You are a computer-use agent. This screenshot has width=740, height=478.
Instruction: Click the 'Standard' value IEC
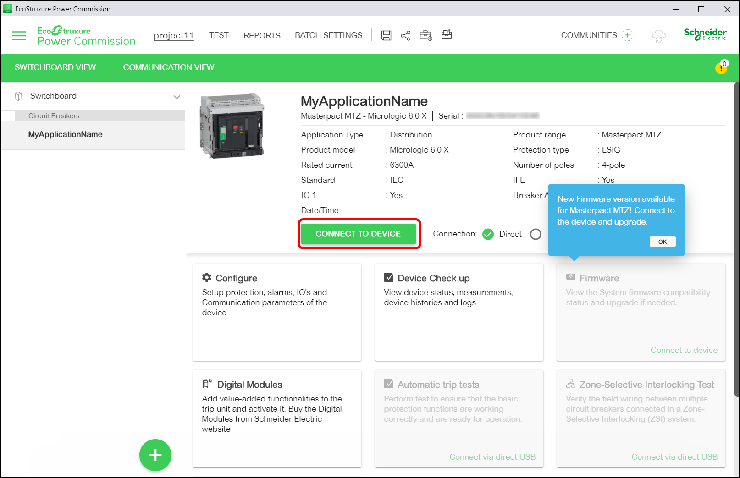tap(397, 180)
